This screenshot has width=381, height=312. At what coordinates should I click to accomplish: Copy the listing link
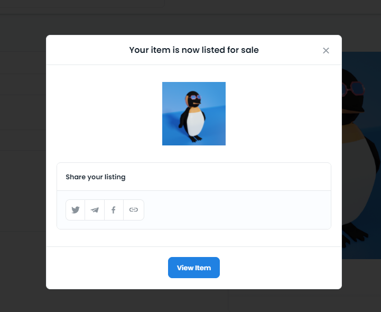pyautogui.click(x=134, y=210)
